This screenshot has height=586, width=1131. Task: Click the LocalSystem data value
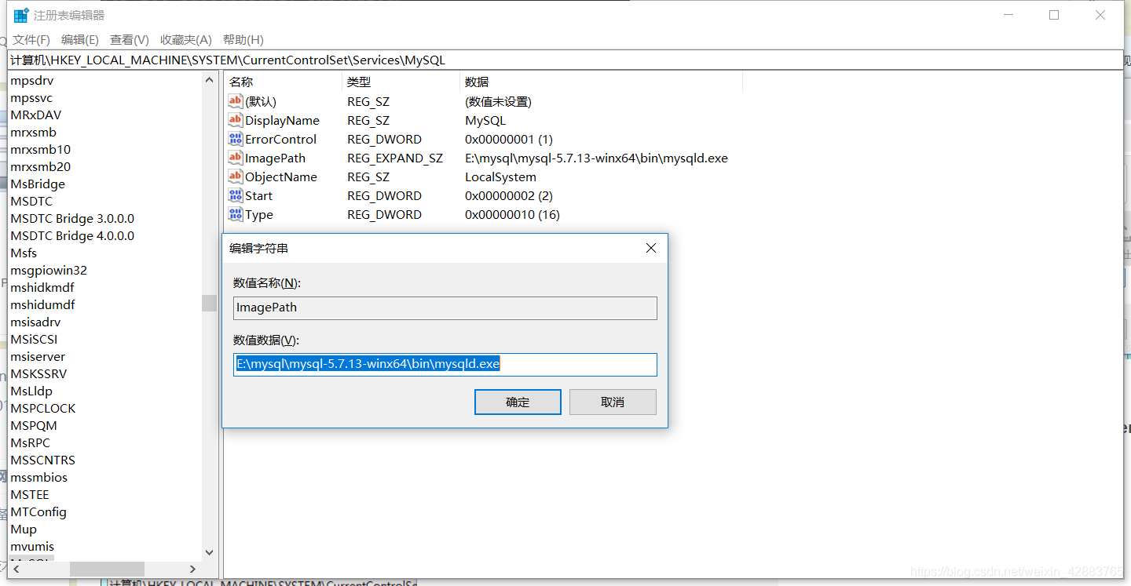(500, 177)
